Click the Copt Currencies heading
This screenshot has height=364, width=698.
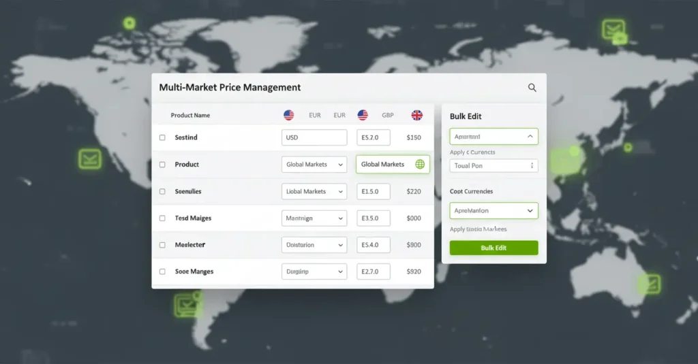(x=471, y=192)
